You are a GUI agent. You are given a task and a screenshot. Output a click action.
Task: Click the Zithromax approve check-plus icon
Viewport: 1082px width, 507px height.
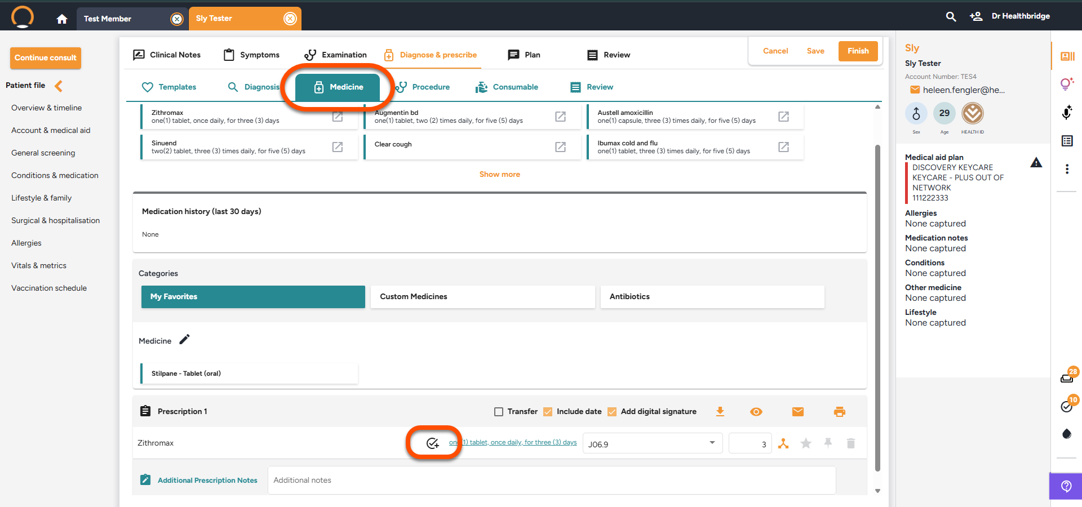click(x=432, y=443)
